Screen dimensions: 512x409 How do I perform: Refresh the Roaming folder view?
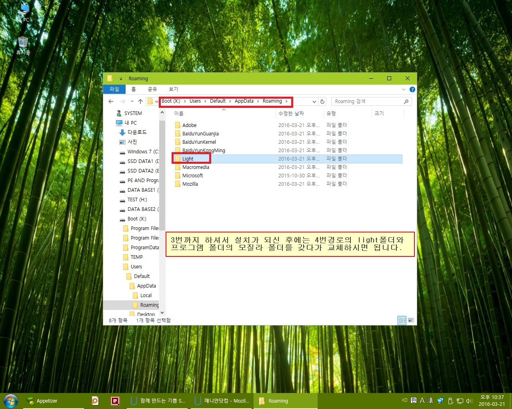pyautogui.click(x=322, y=101)
